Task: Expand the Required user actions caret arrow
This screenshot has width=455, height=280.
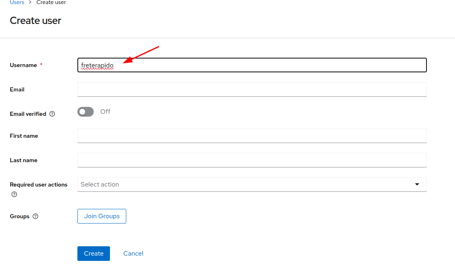Action: [417, 184]
